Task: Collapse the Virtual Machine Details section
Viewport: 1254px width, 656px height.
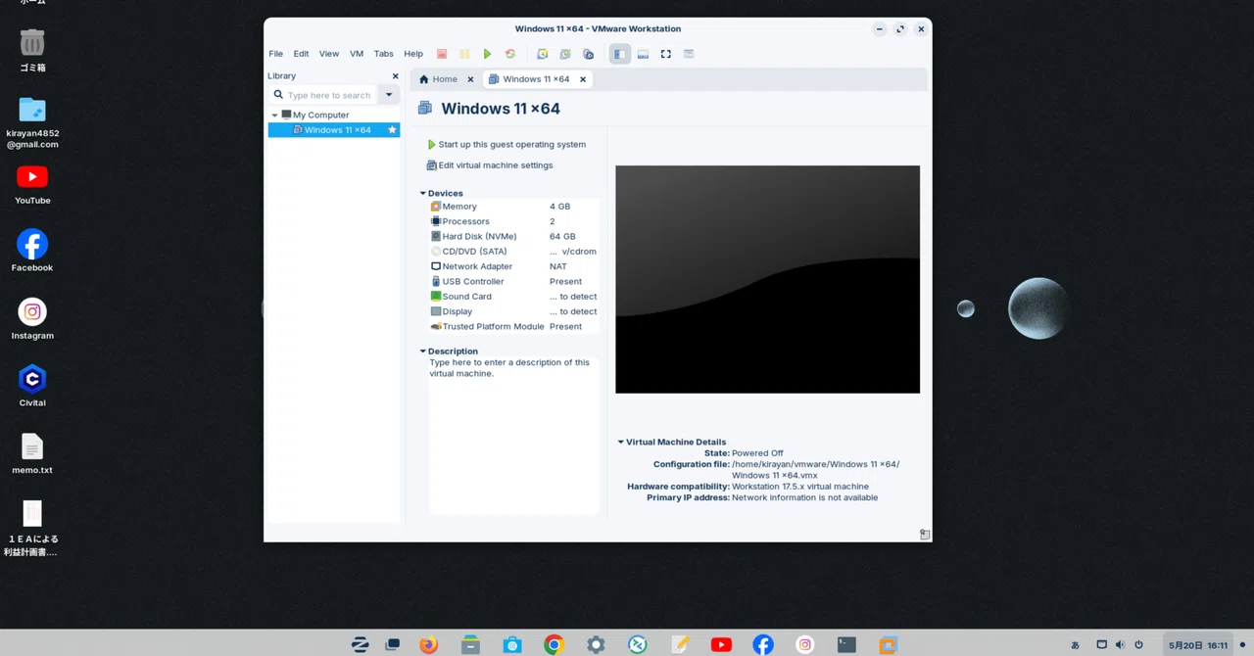Action: [621, 442]
